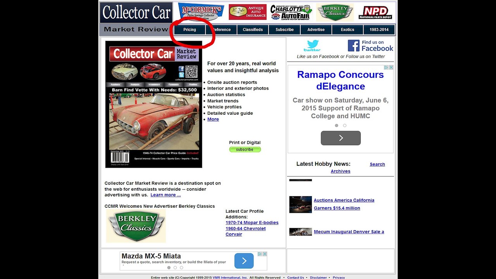496x279 pixels.
Task: Click the magazine cover Facebook icon
Action: 181,69
